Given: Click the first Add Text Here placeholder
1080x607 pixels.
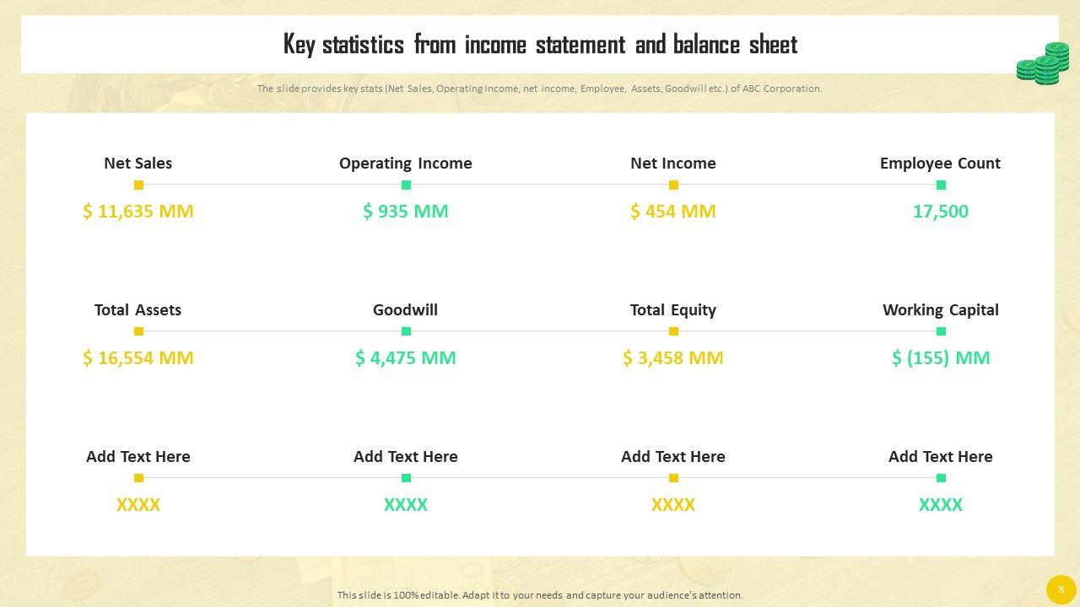Looking at the screenshot, I should pos(138,456).
